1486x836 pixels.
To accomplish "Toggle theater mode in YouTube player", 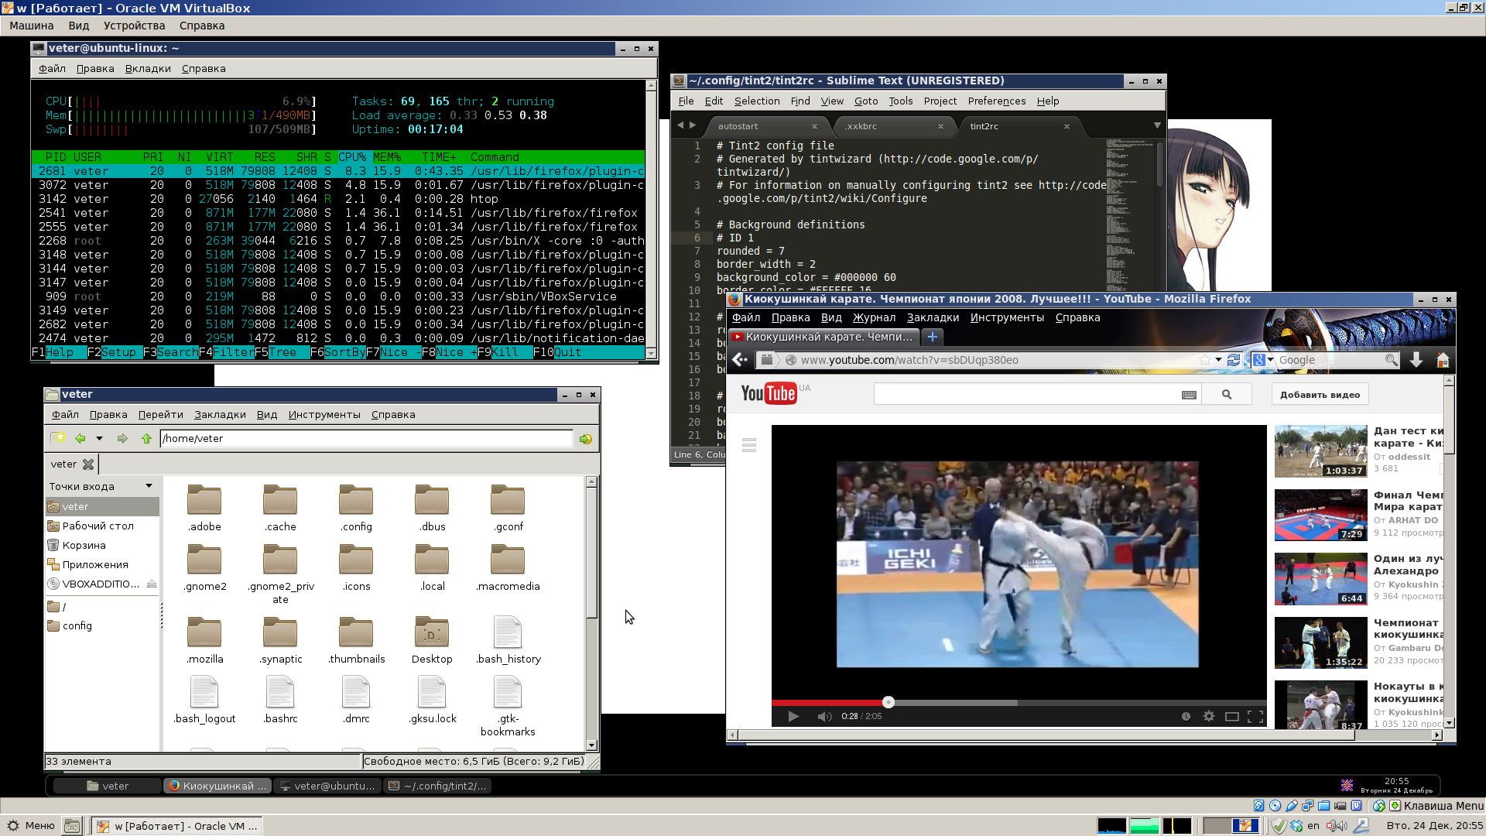I will pyautogui.click(x=1232, y=716).
